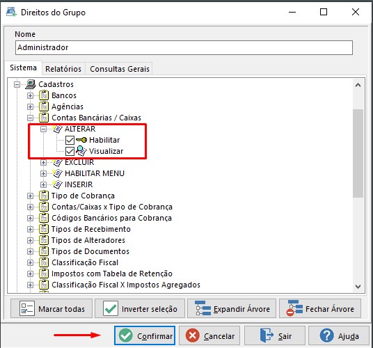
Task: Expand the EXCLUIR node
Action: coord(43,162)
